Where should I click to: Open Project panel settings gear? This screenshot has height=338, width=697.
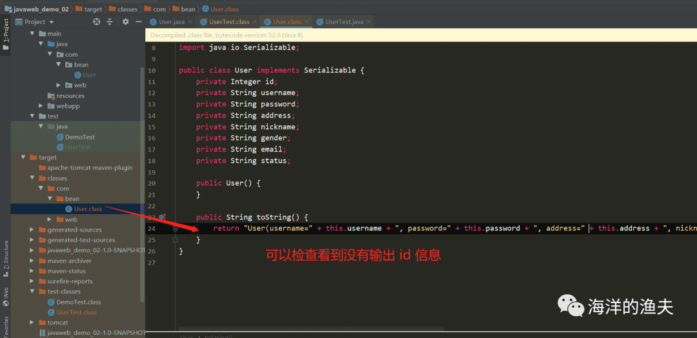pyautogui.click(x=125, y=22)
